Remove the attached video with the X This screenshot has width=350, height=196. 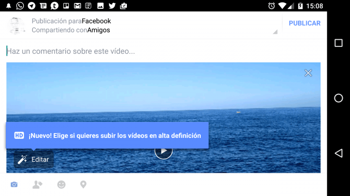point(308,73)
